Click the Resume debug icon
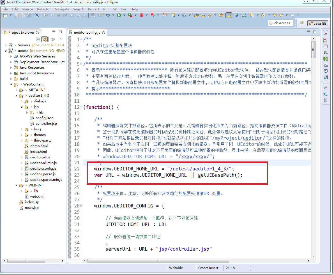The width and height of the screenshot is (334, 275). click(x=46, y=15)
